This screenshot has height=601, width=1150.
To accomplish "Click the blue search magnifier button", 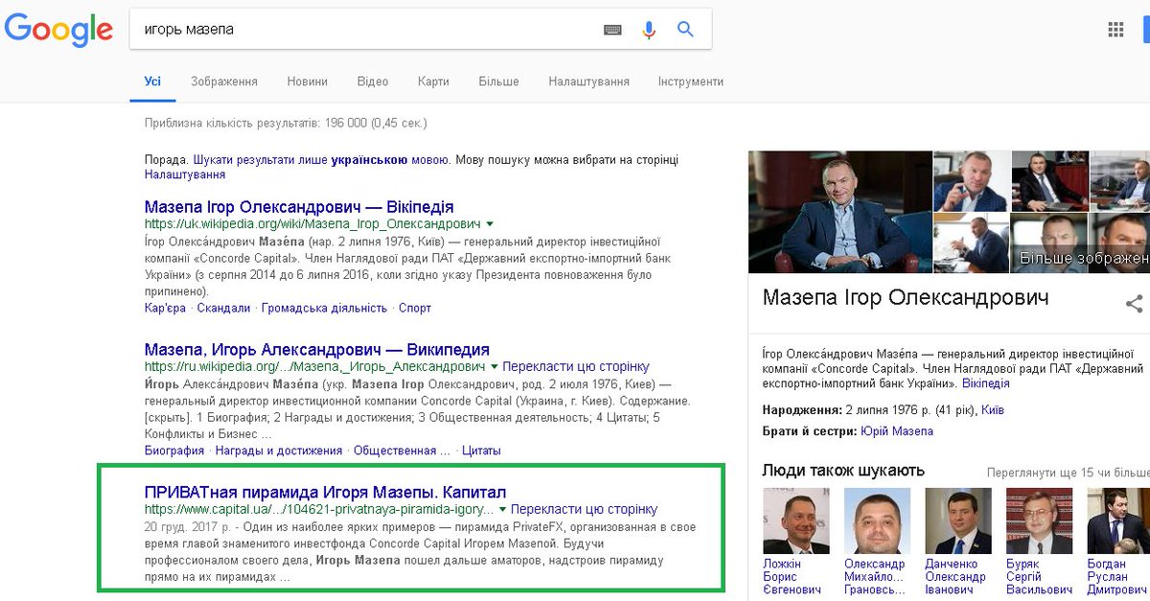I will coord(685,30).
